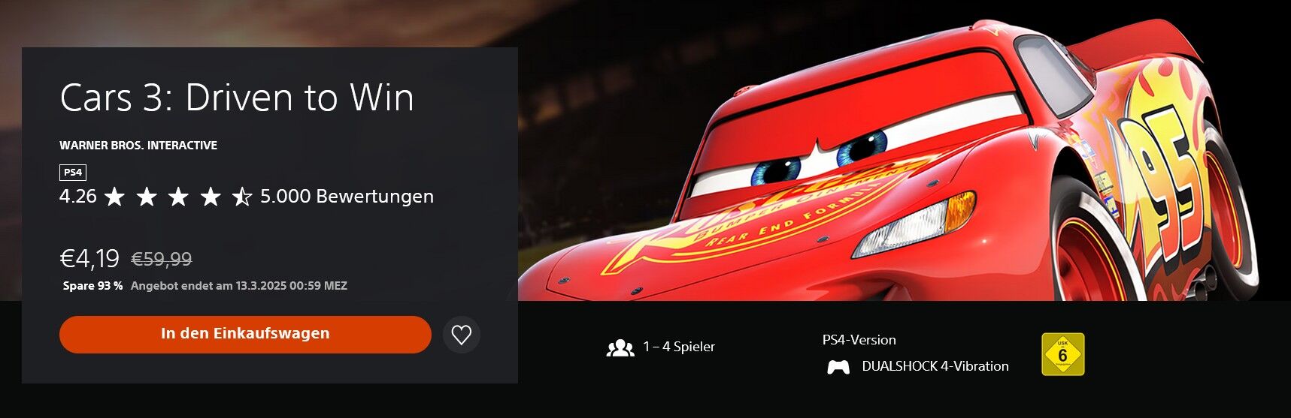The image size is (1291, 418).
Task: Open the Warner Bros. Interactive publisher link
Action: [x=138, y=146]
